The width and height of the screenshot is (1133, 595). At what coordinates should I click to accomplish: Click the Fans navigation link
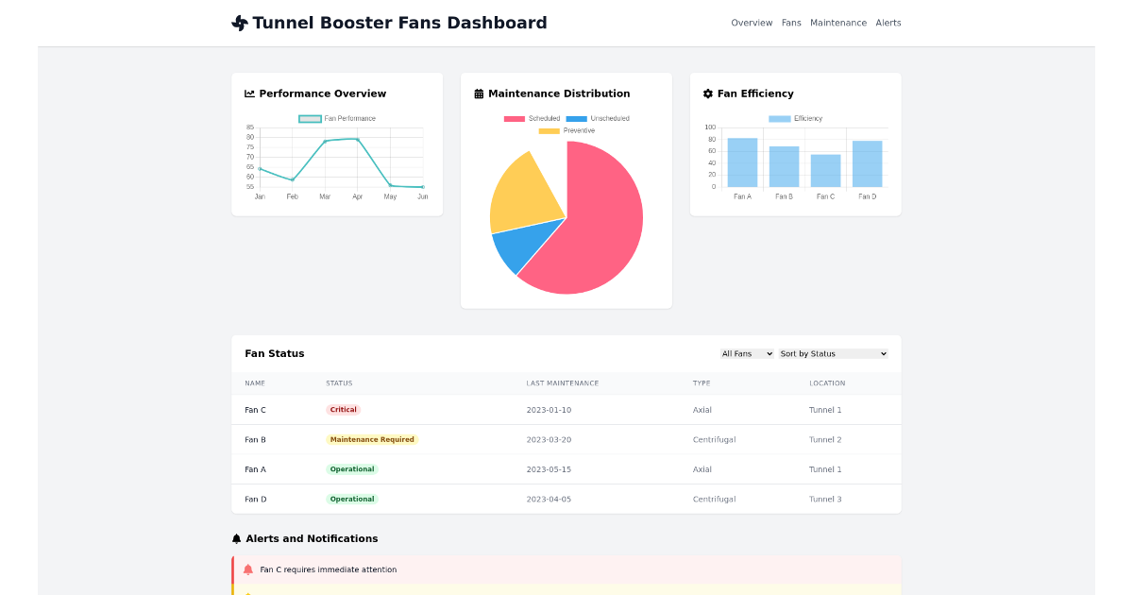pos(791,23)
